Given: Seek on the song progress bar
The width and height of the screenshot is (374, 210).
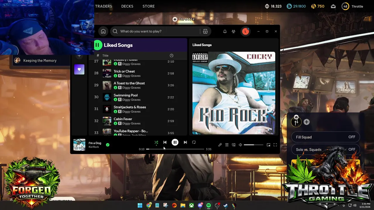Looking at the screenshot, I should pyautogui.click(x=175, y=149).
